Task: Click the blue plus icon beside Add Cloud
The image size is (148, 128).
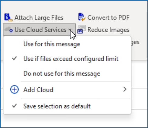Action: click(14, 90)
